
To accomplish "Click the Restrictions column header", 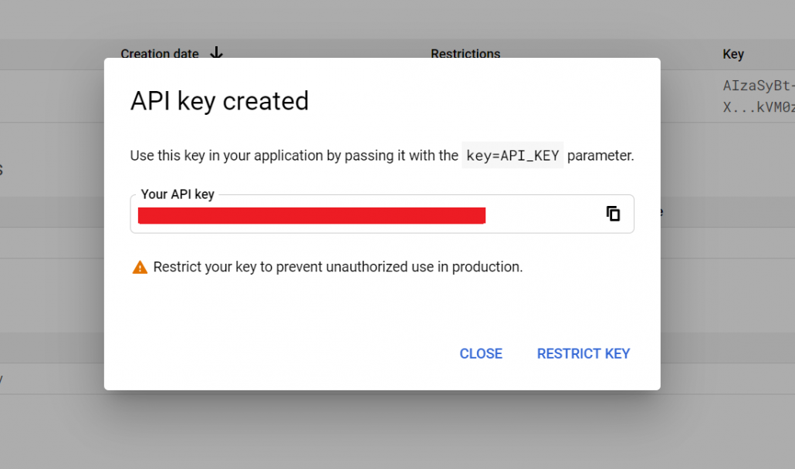I will (x=465, y=54).
